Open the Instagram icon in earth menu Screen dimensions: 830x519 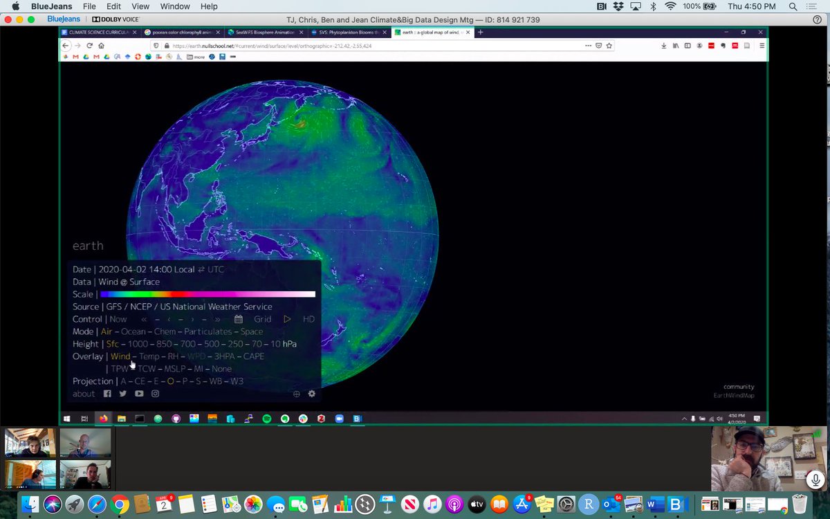156,394
